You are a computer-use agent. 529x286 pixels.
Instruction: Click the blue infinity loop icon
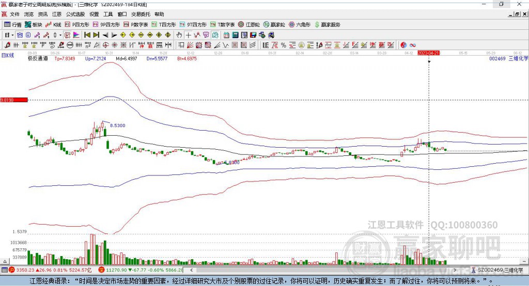413,45
